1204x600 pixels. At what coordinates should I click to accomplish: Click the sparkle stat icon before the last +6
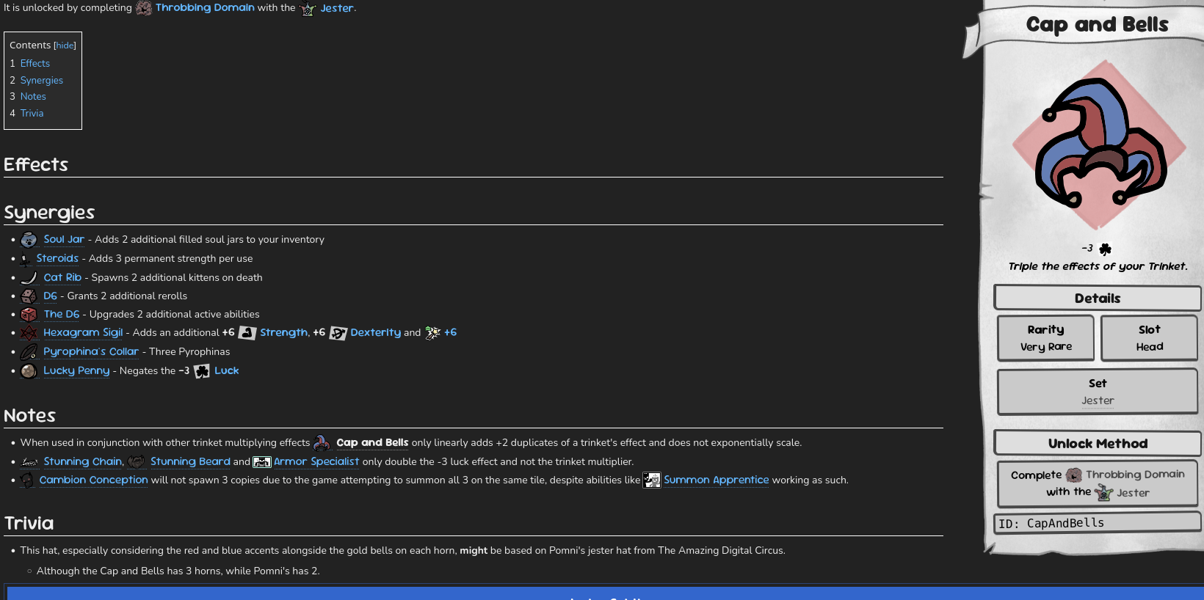coord(432,333)
